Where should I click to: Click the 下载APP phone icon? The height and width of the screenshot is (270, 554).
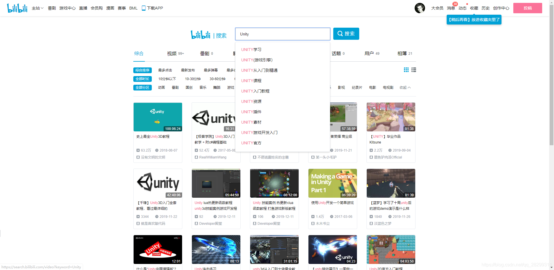[144, 8]
